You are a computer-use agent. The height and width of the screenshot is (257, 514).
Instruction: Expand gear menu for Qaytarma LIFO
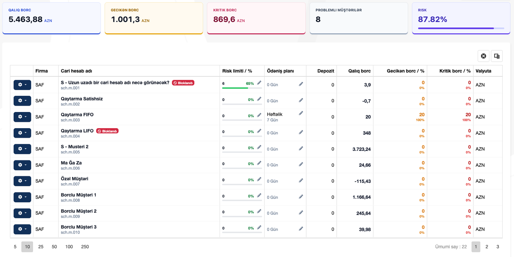click(22, 133)
